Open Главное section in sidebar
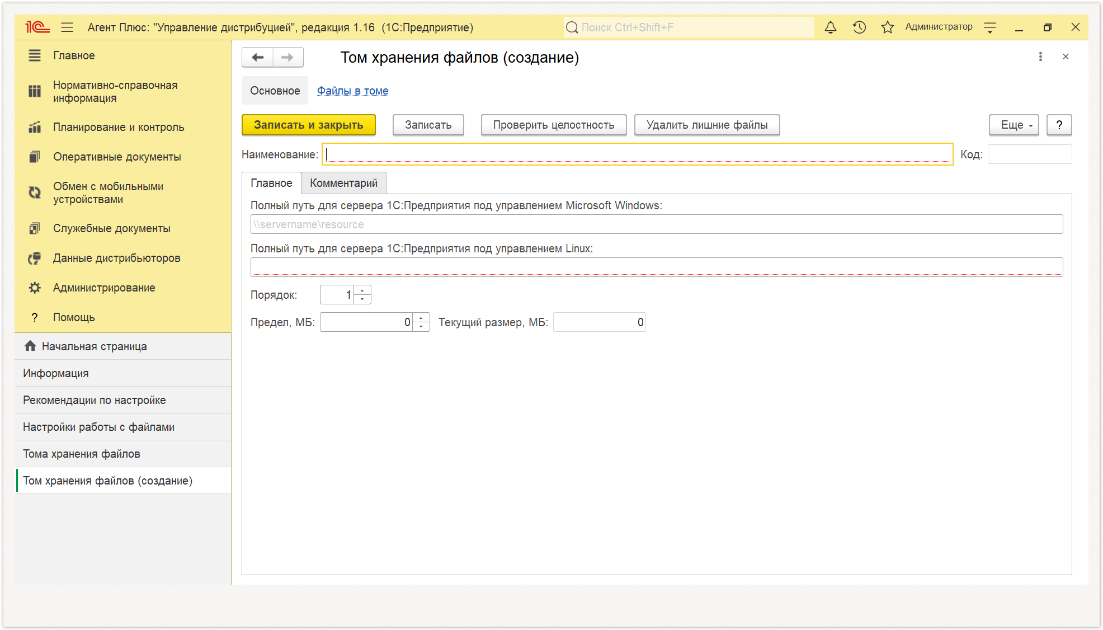Screen dimensions: 1103x630 tap(74, 55)
